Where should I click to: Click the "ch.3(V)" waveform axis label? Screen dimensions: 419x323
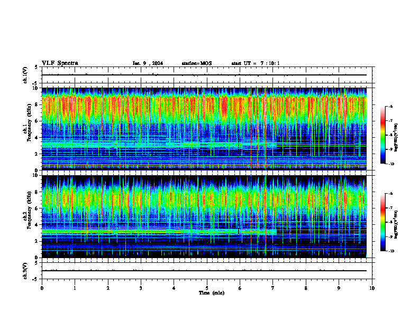tap(25, 271)
